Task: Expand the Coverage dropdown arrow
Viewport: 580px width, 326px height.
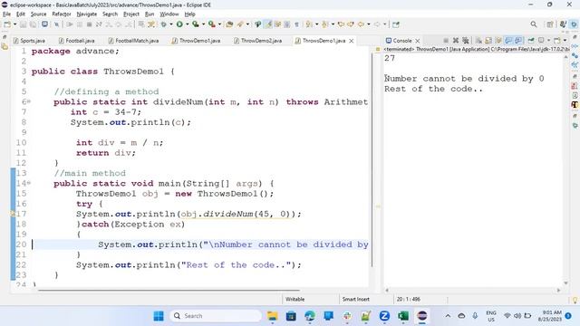Action: click(203, 24)
